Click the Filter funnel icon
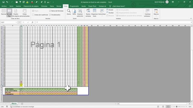This screenshot has height=108, width=193. pyautogui.click(x=20, y=2)
